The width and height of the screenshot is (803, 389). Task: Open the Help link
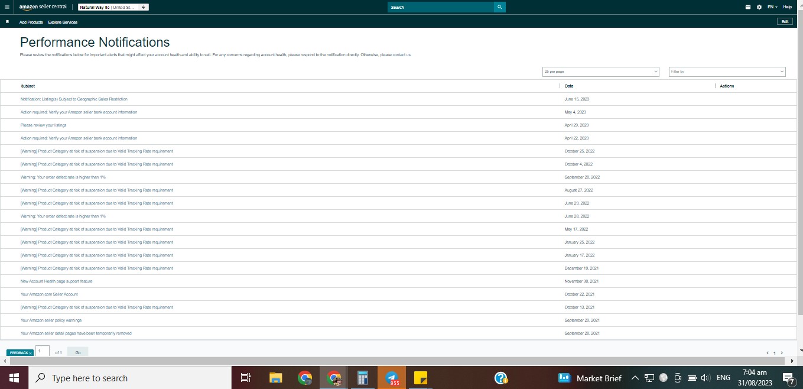(x=787, y=7)
